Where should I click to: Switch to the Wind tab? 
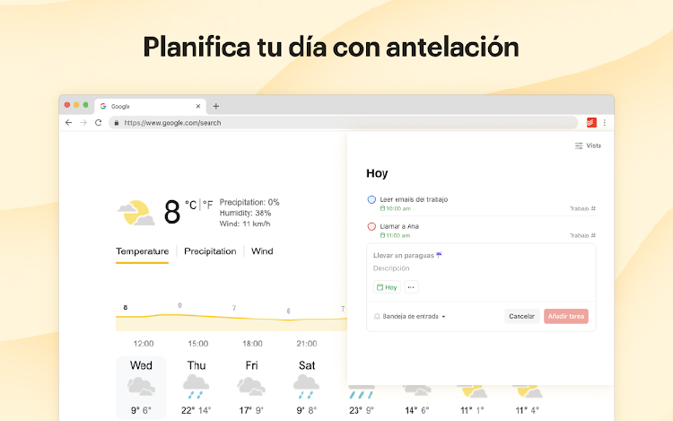(x=262, y=251)
